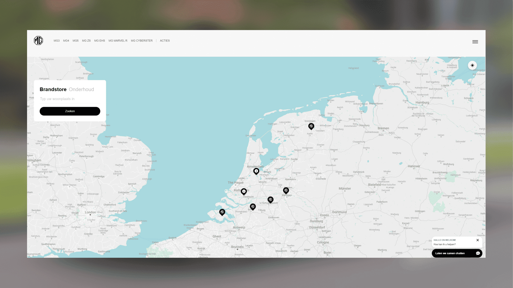Viewport: 513px width, 288px height.
Task: Select the dealer marker near Nijmegen
Action: coord(286,190)
